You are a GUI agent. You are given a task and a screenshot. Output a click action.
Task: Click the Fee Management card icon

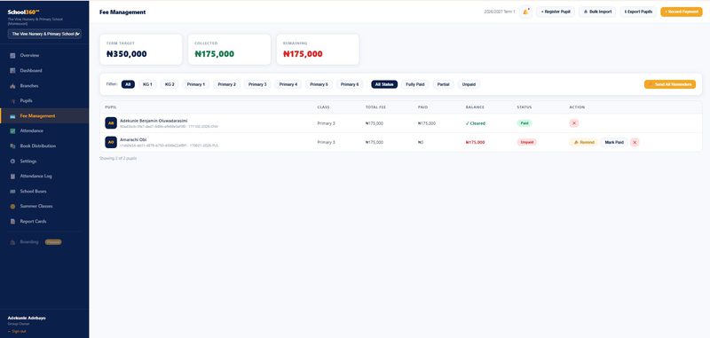[12, 116]
